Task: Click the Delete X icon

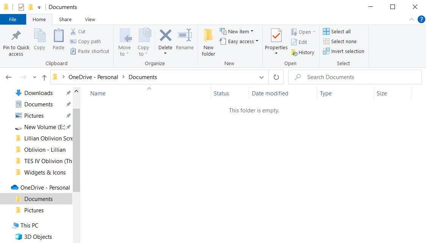Action: 166,35
